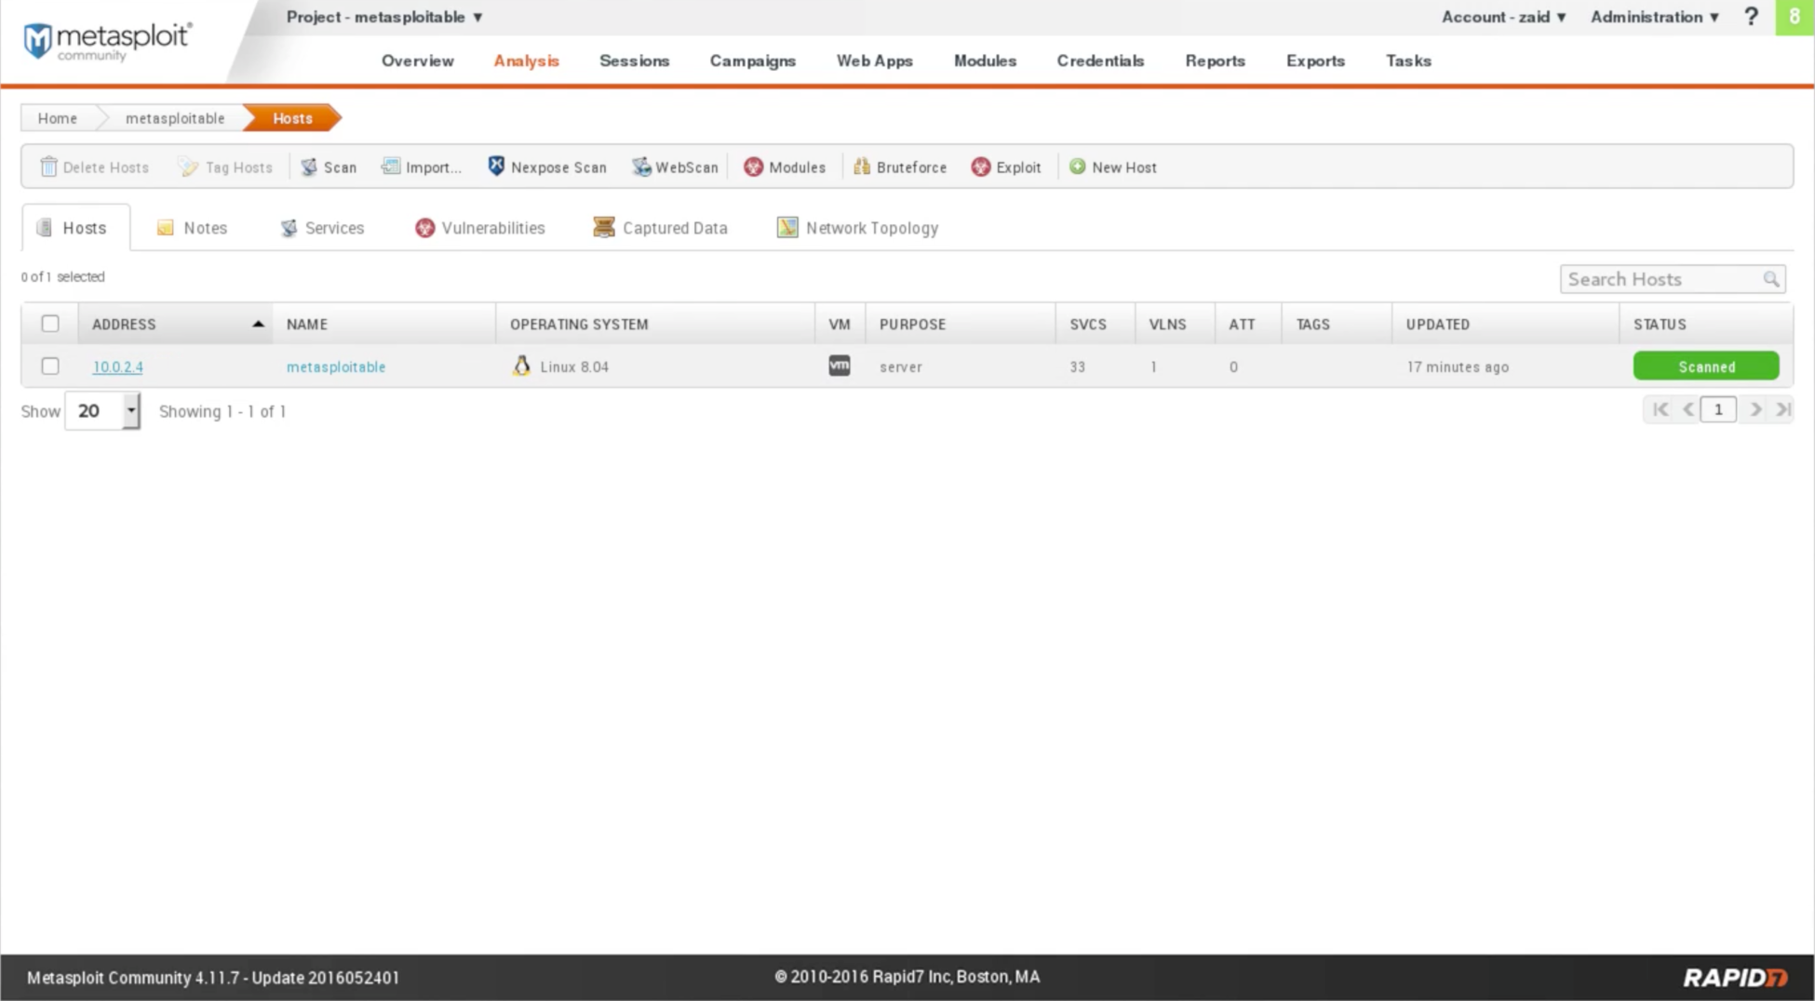Open the Analysis menu
Screen dimensions: 1815x1001
pyautogui.click(x=526, y=60)
